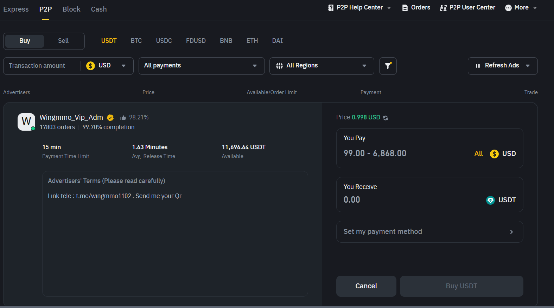The height and width of the screenshot is (308, 554).
Task: Open the ad filter funnel icon
Action: (x=388, y=66)
